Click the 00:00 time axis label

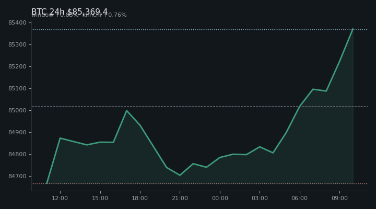[220, 198]
